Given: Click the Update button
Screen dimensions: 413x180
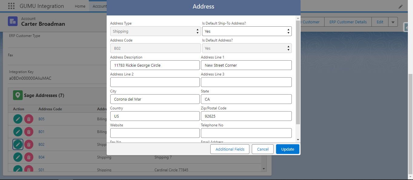Looking at the screenshot, I should 287,149.
